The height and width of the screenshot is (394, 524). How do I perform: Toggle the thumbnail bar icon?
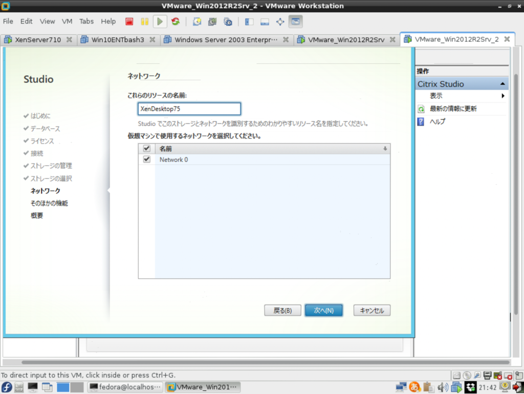coord(265,22)
